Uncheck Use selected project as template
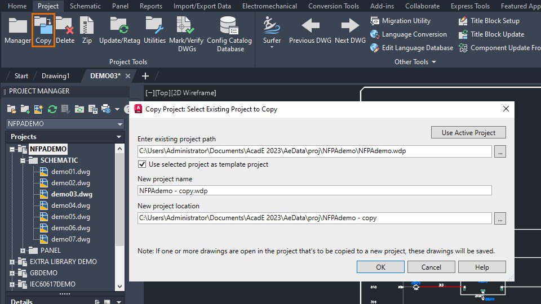 pos(142,164)
